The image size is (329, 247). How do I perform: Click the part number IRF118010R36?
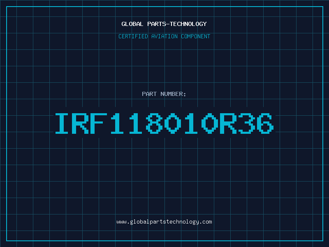164,123
